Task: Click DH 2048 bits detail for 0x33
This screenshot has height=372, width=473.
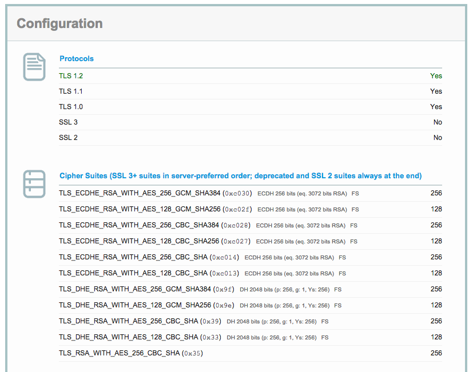Action: (272, 337)
